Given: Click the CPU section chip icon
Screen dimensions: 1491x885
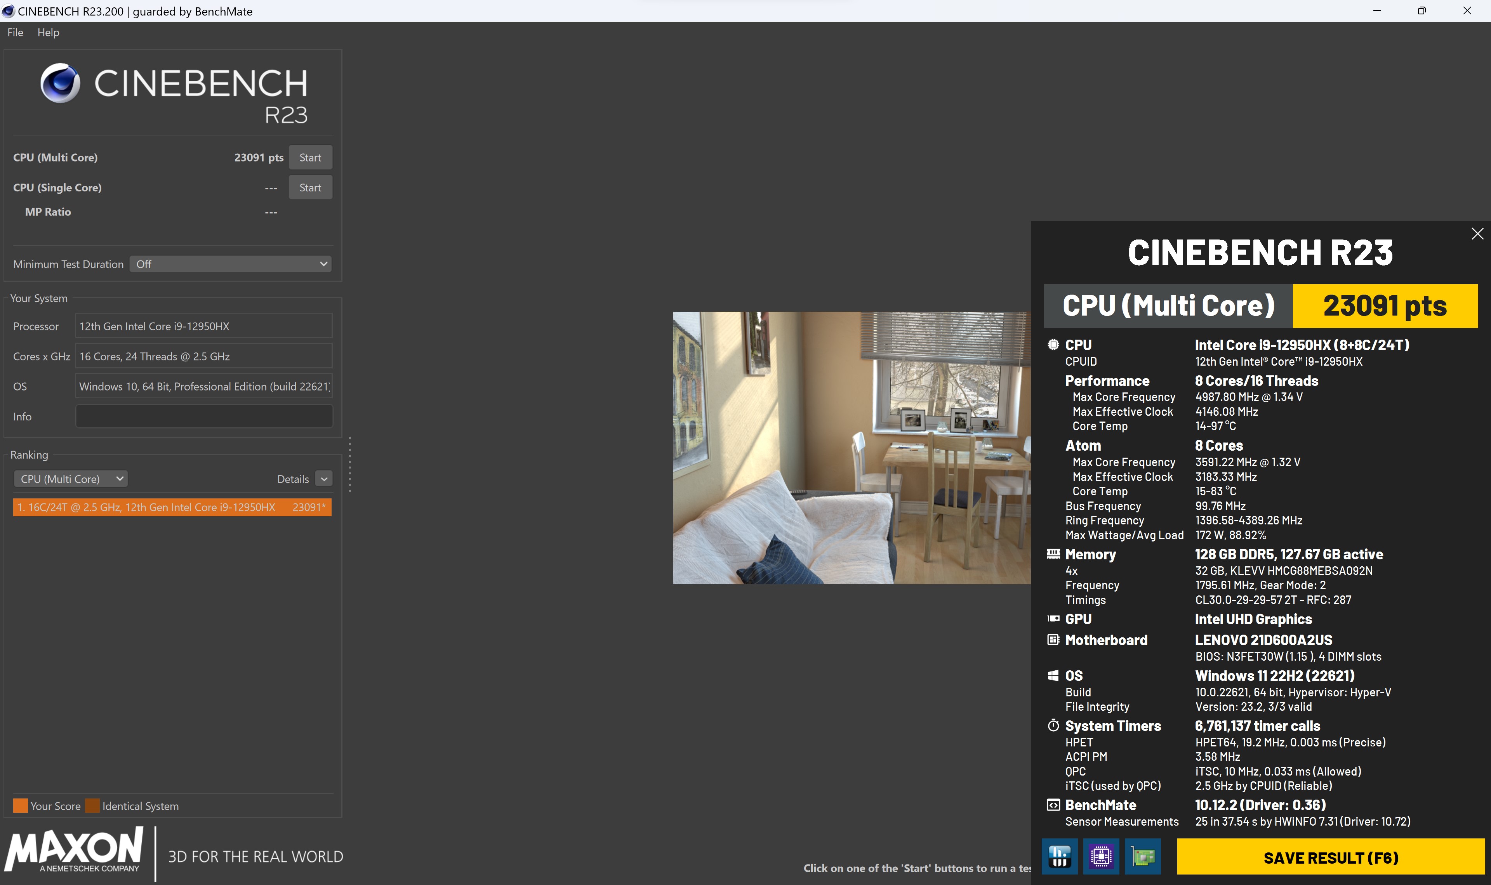Looking at the screenshot, I should 1053,345.
